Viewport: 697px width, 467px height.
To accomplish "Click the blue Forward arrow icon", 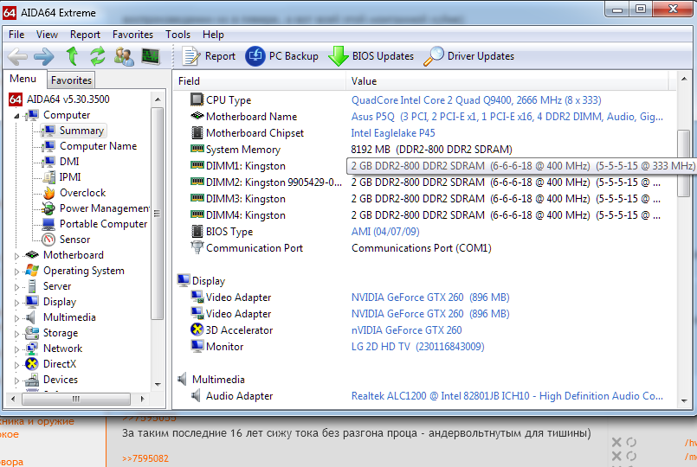I will [44, 56].
